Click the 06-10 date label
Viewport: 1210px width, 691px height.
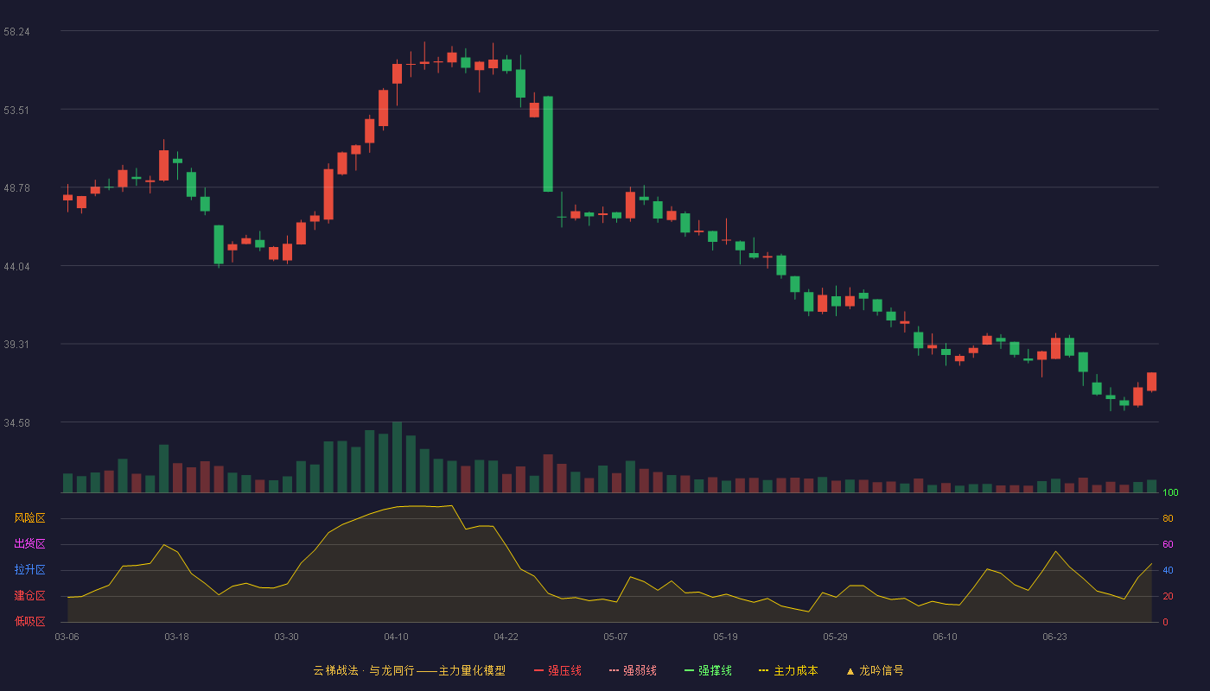[x=945, y=637]
